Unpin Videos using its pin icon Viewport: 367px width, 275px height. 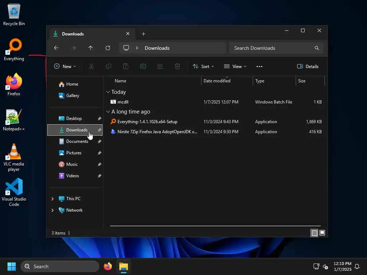(x=100, y=176)
